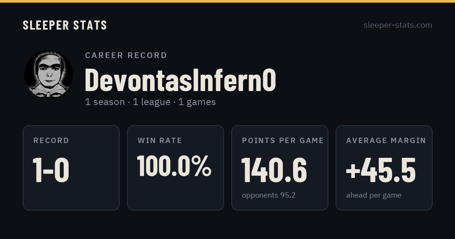Viewport: 455px width, 239px height.
Task: Click the season, league and games summary
Action: coord(150,102)
